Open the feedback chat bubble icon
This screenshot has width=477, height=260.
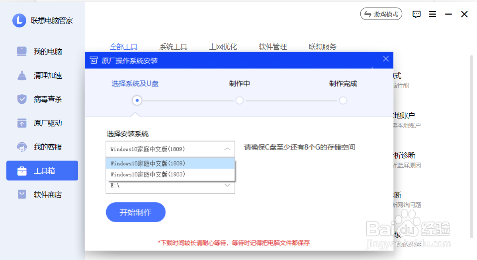tap(416, 14)
